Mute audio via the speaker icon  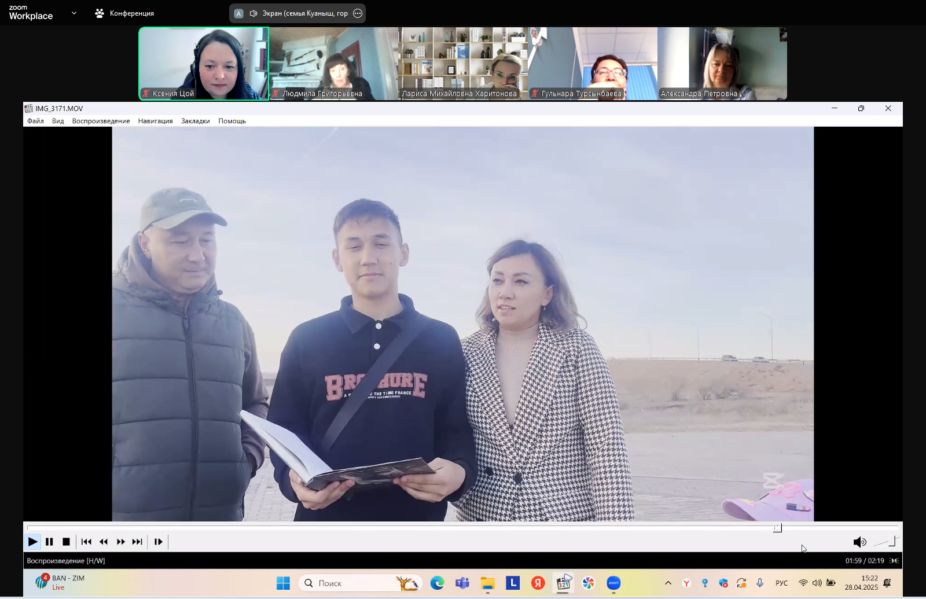(859, 542)
